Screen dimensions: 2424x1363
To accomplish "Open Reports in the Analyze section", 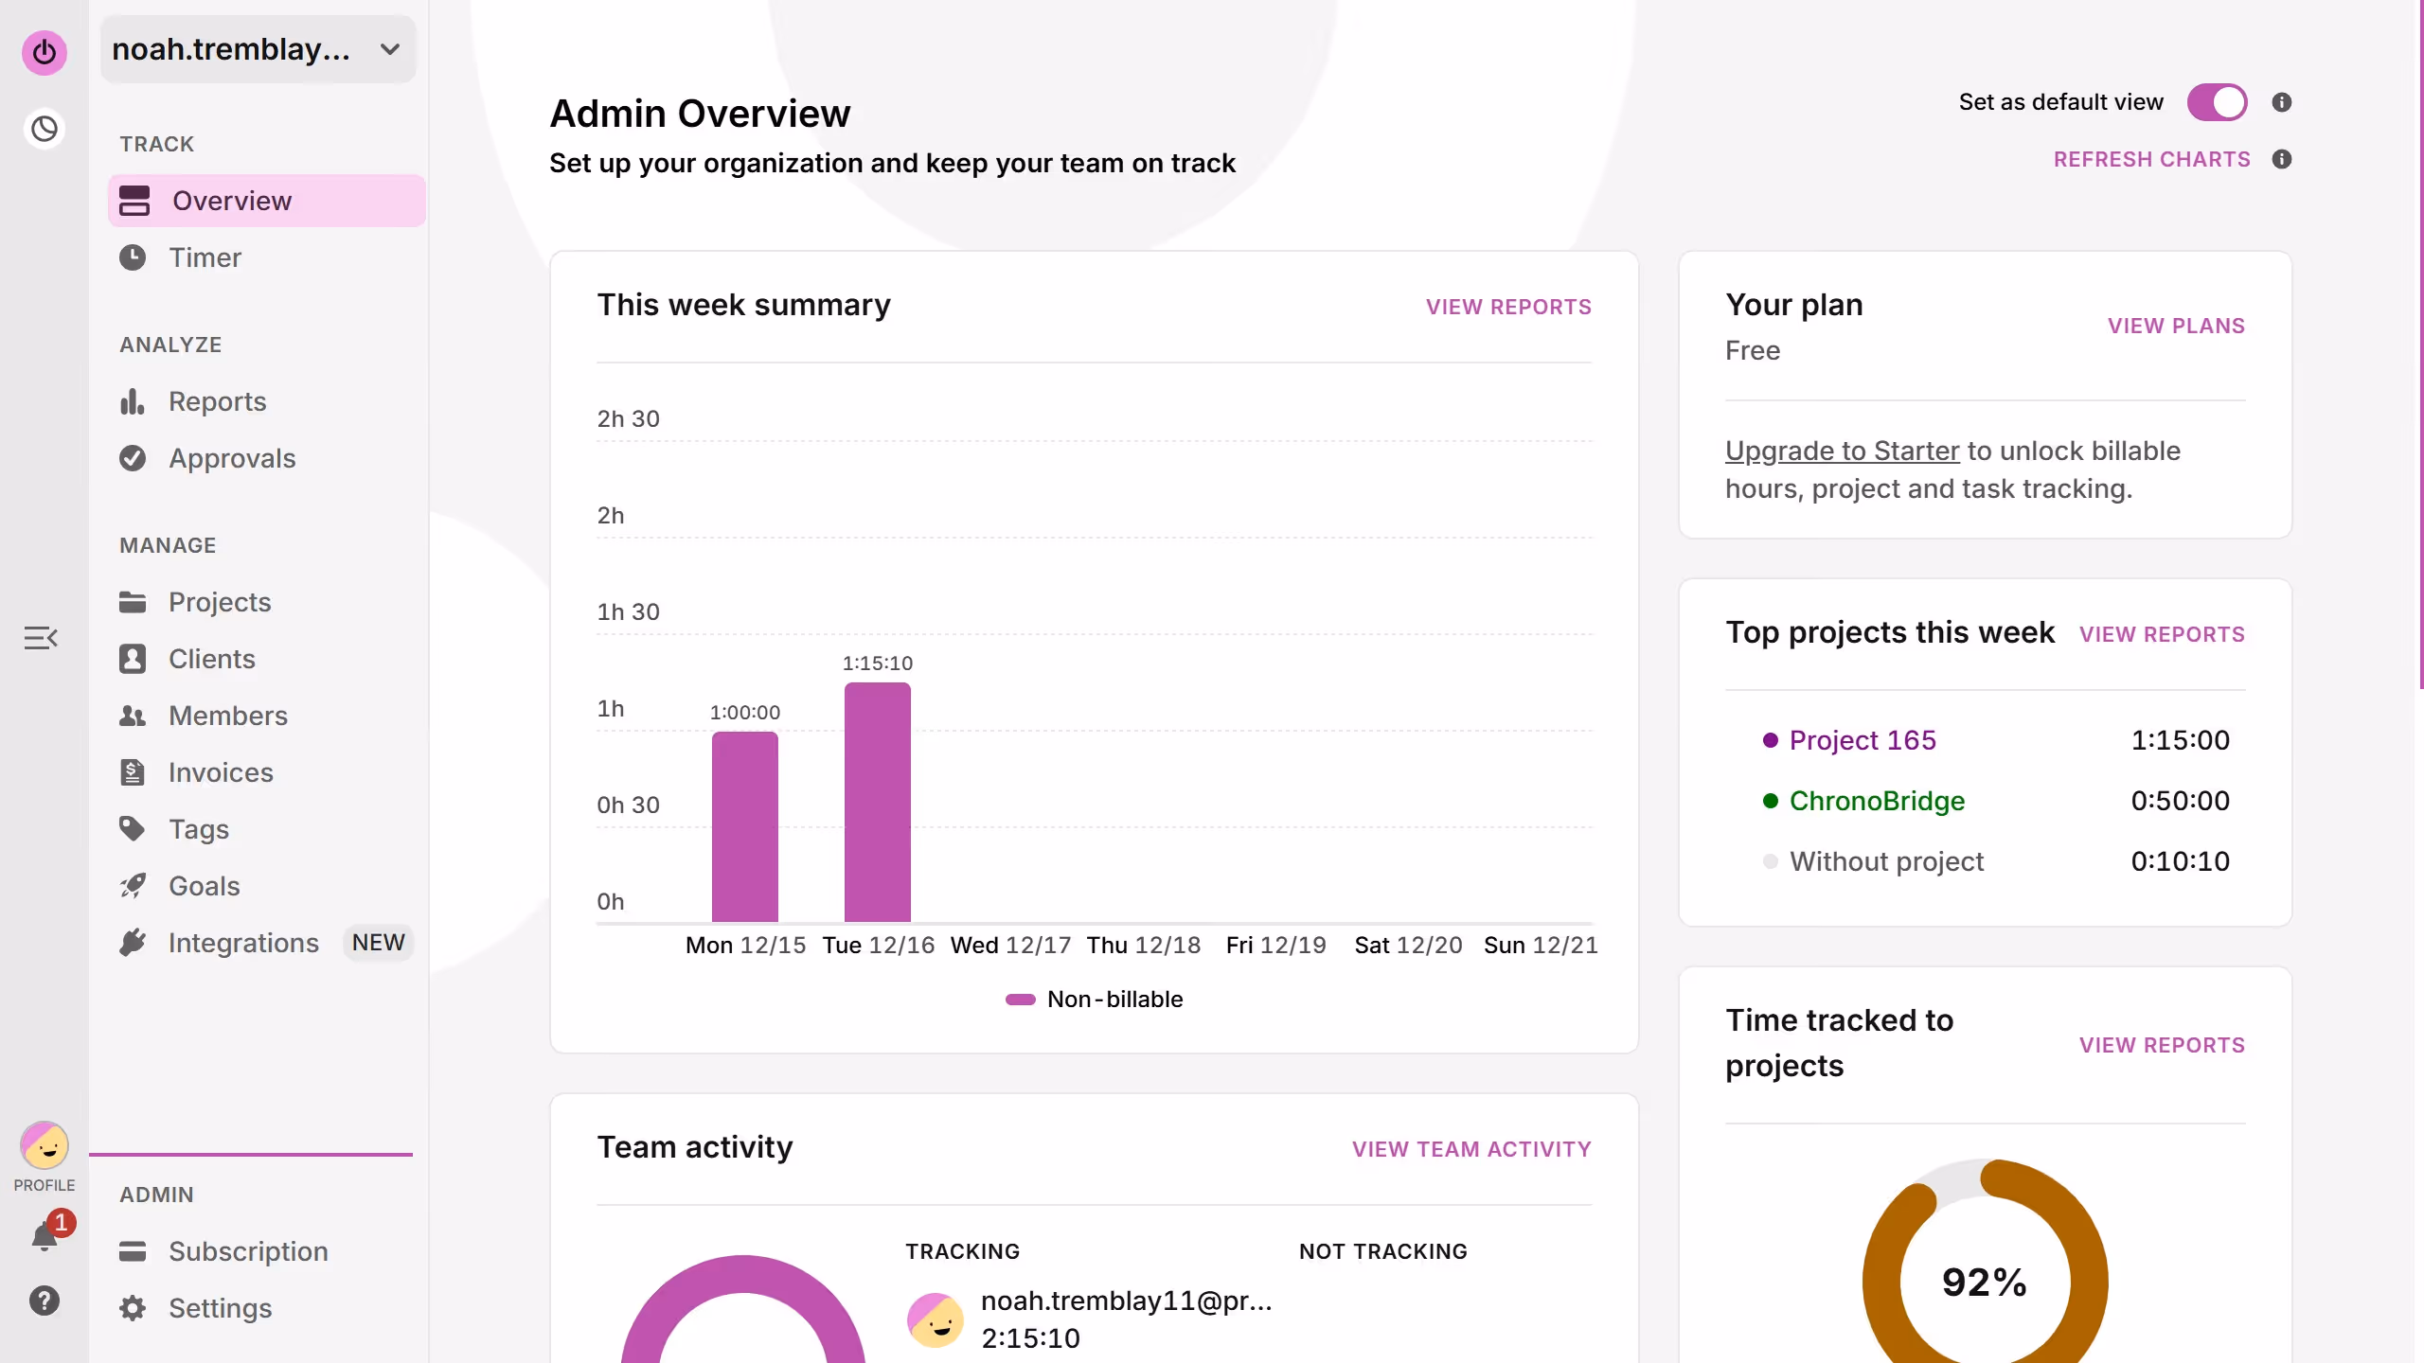I will pyautogui.click(x=267, y=401).
